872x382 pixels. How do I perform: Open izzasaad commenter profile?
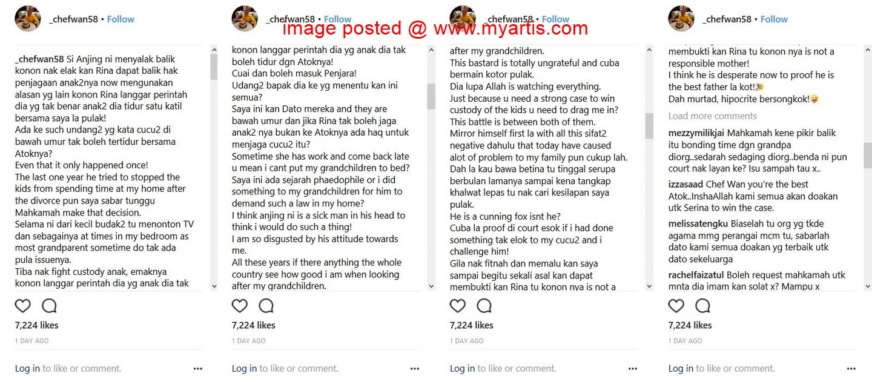point(686,184)
